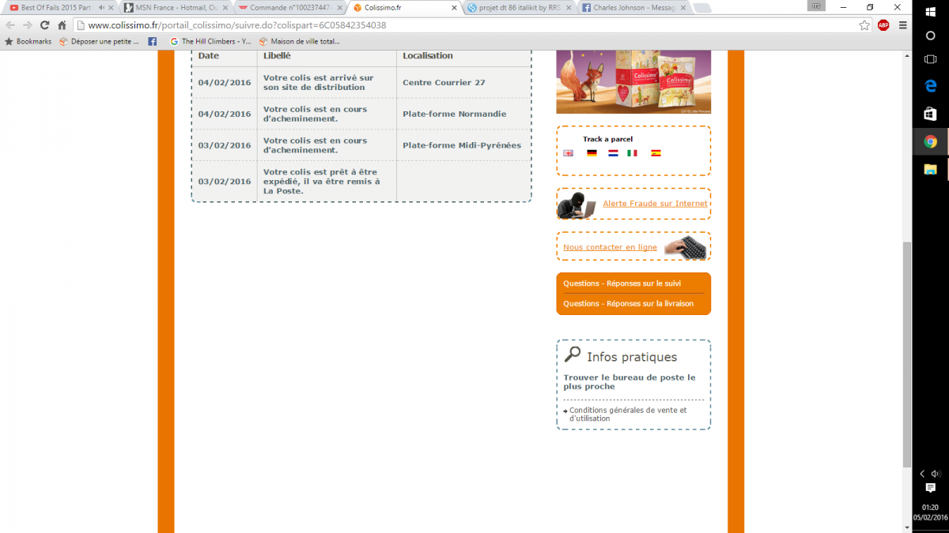Select the British flag under Track a parcel
The width and height of the screenshot is (949, 533).
pos(568,153)
